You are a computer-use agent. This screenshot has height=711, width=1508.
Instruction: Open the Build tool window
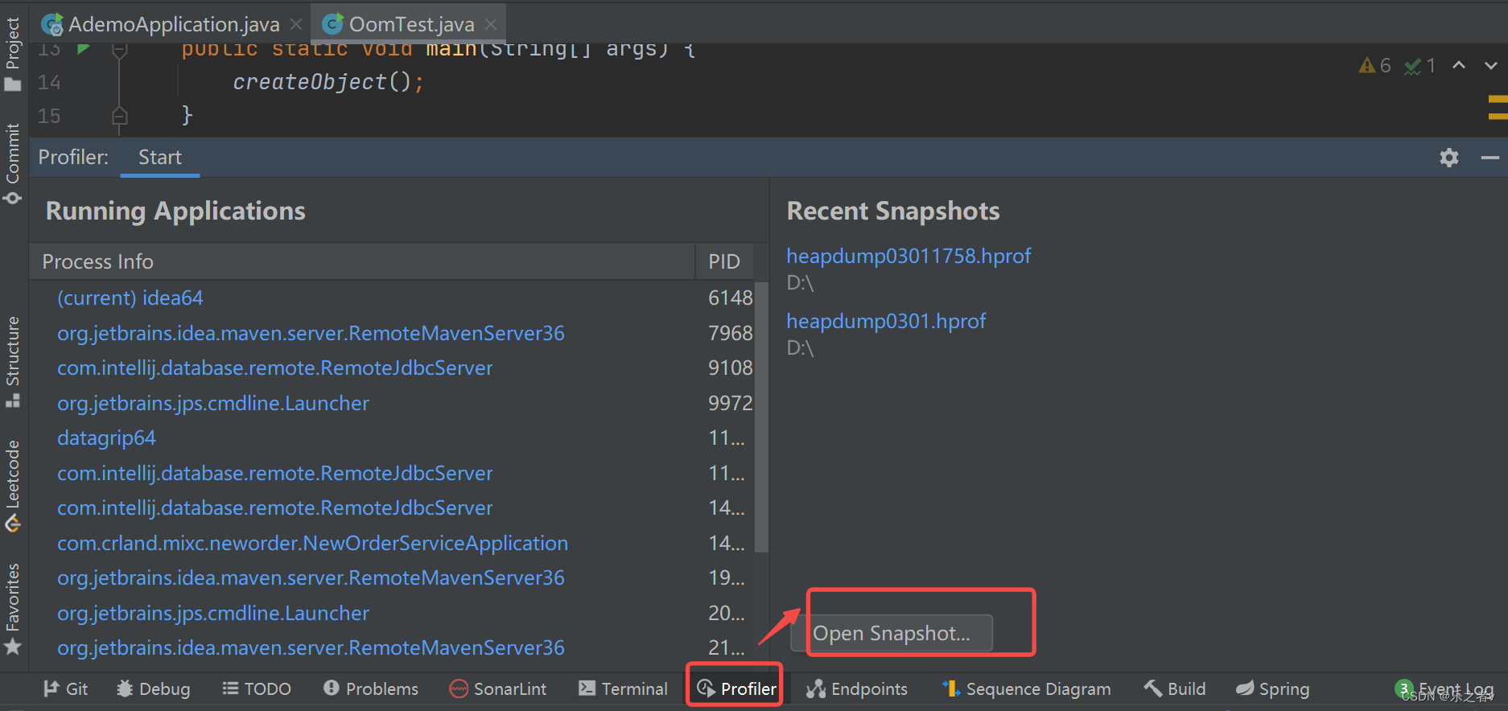pos(1175,689)
